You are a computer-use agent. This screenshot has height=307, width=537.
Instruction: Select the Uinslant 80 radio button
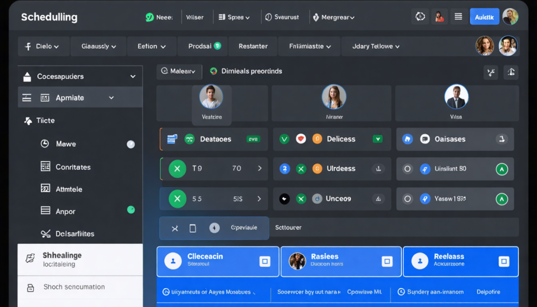coord(407,169)
